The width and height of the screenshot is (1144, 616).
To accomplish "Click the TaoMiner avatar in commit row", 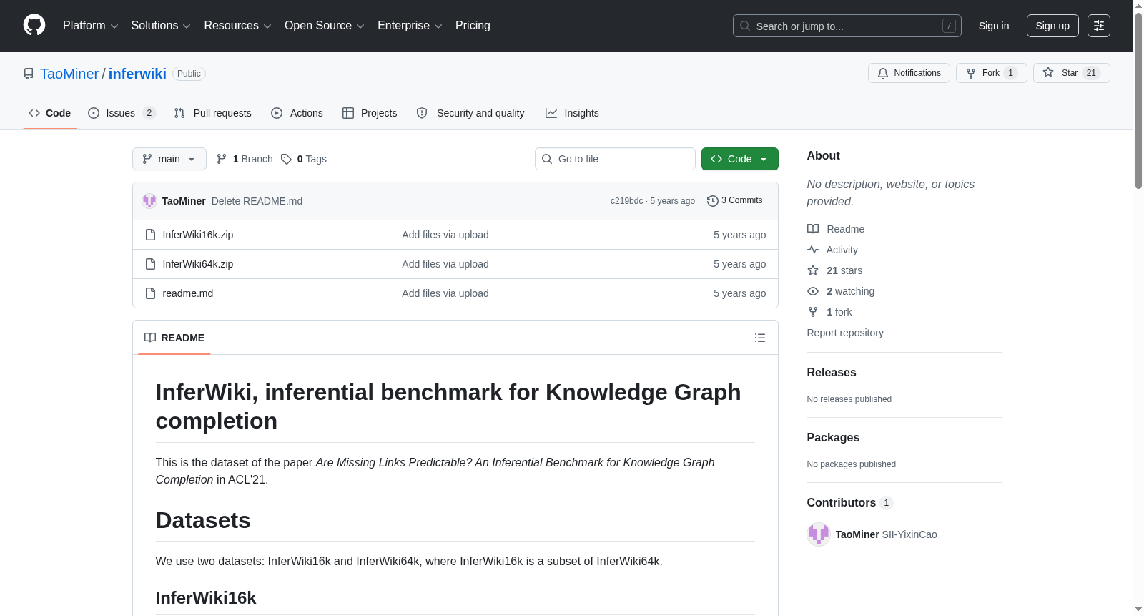I will (x=149, y=201).
